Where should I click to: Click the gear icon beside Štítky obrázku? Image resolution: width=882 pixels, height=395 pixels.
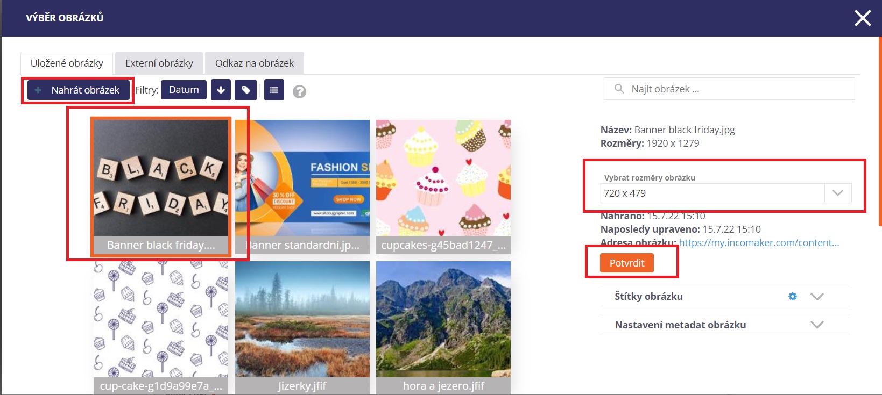pos(792,296)
